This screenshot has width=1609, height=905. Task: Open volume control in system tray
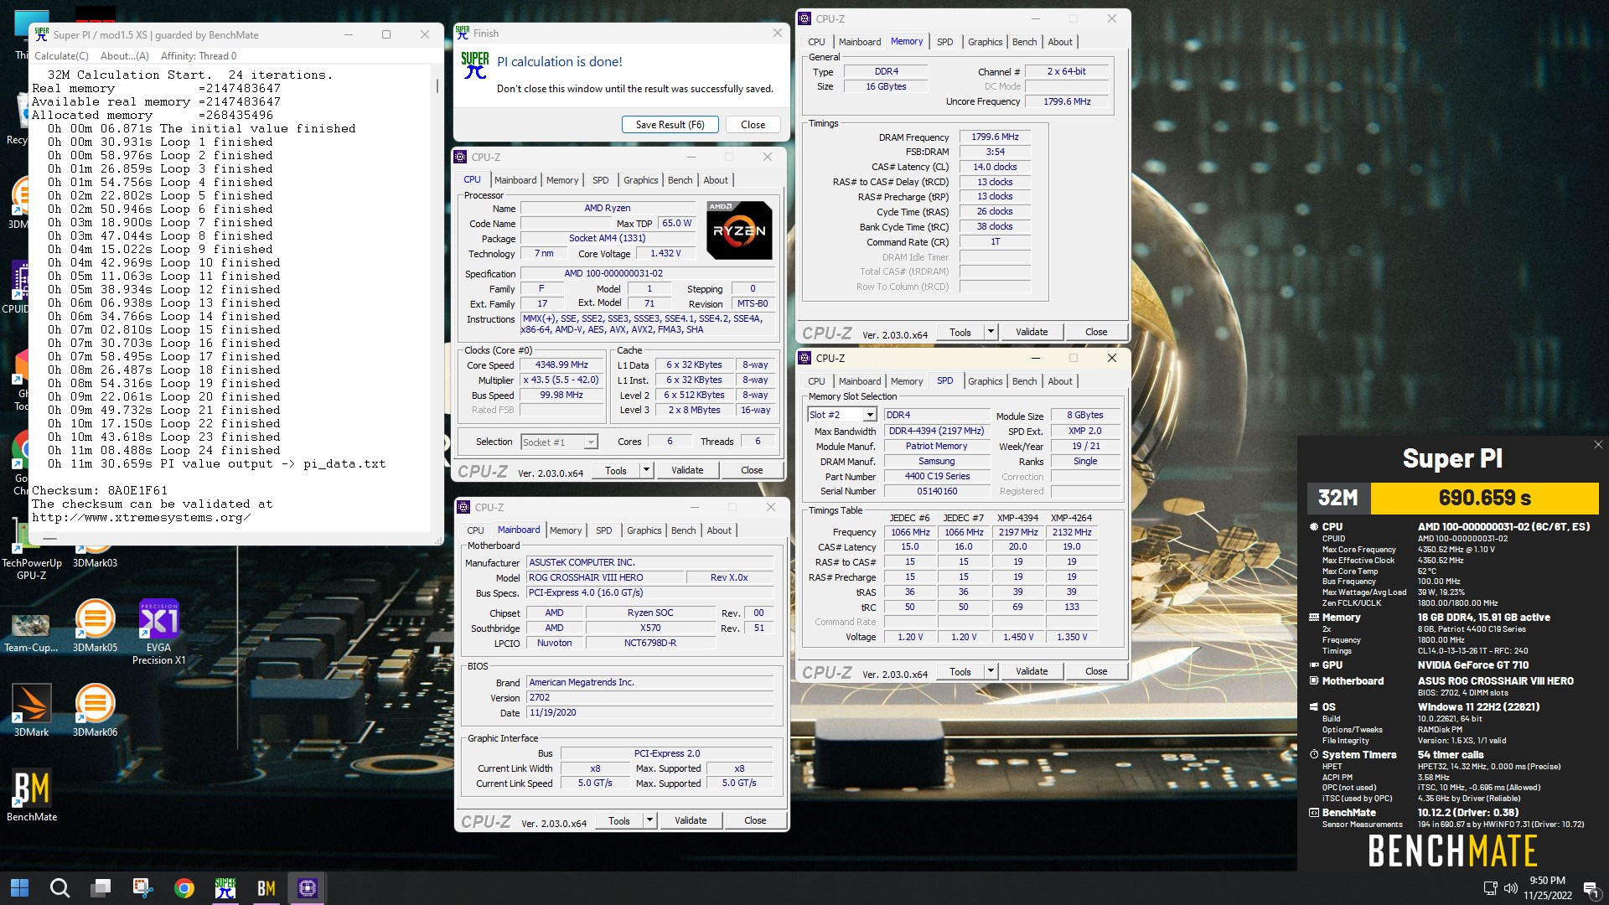point(1511,888)
